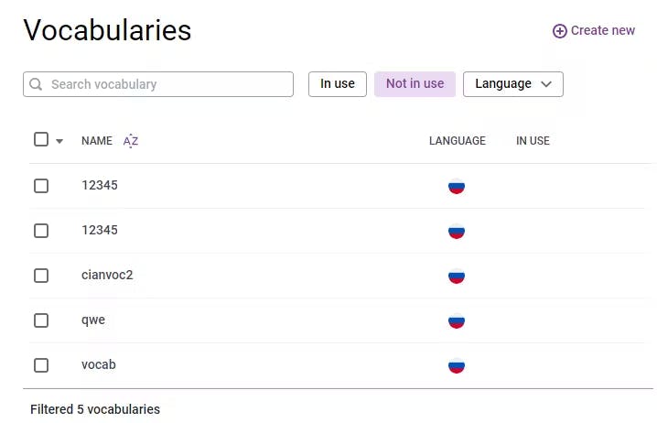
Task: Open the Language filter dropdown
Action: pyautogui.click(x=512, y=84)
